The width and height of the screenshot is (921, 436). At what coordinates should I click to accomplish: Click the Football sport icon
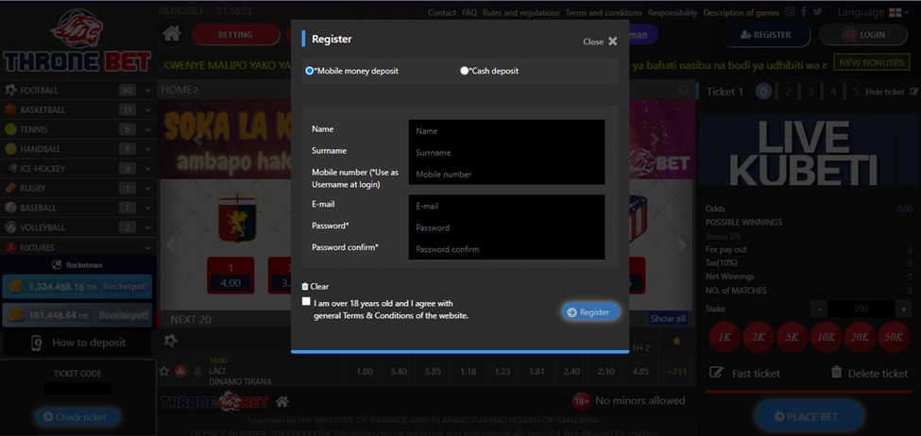click(10, 91)
